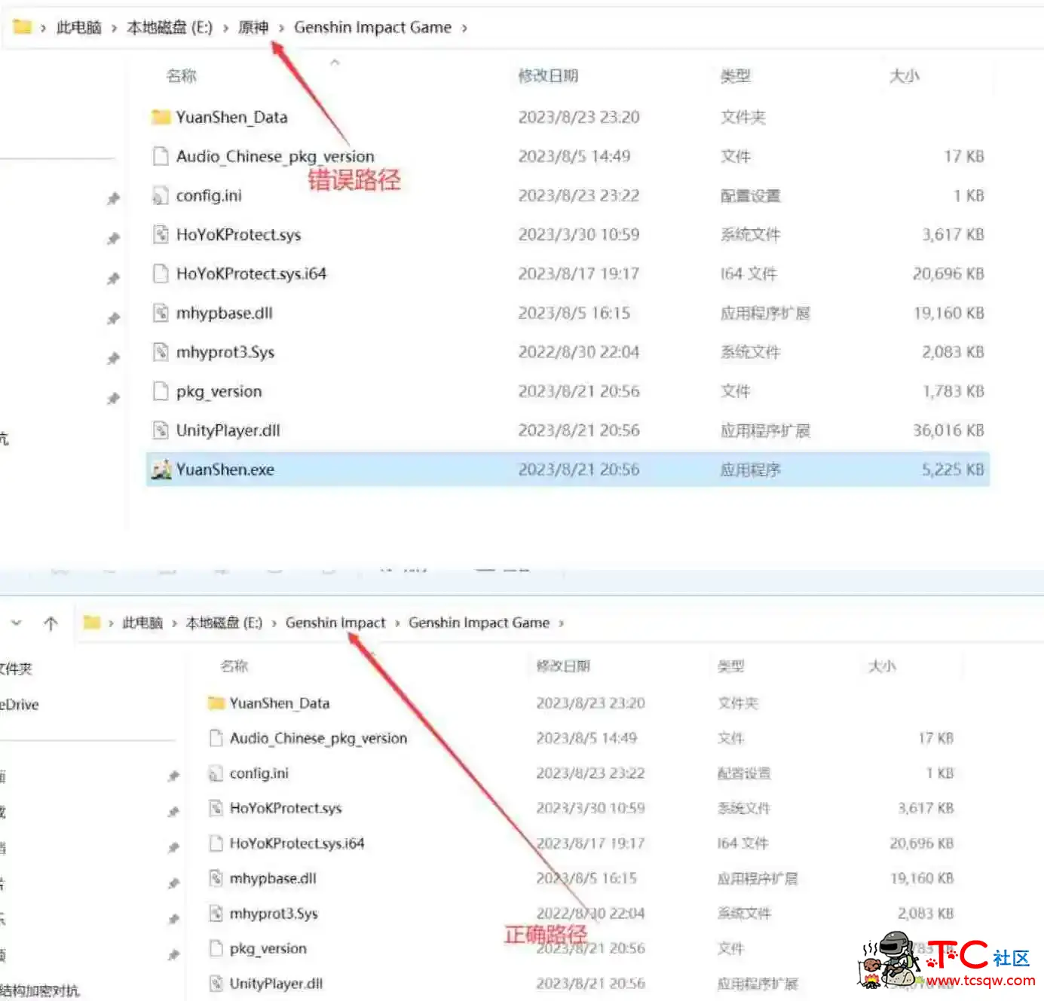Click 2023/8/23 23:20 date in 原神-path window
The image size is (1044, 1001).
coord(578,117)
